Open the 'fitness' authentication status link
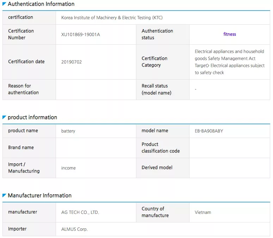This screenshot has height=238, width=273. (230, 34)
